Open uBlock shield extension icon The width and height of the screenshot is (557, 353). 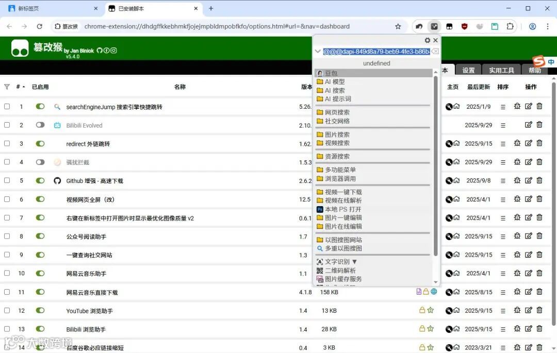[464, 26]
